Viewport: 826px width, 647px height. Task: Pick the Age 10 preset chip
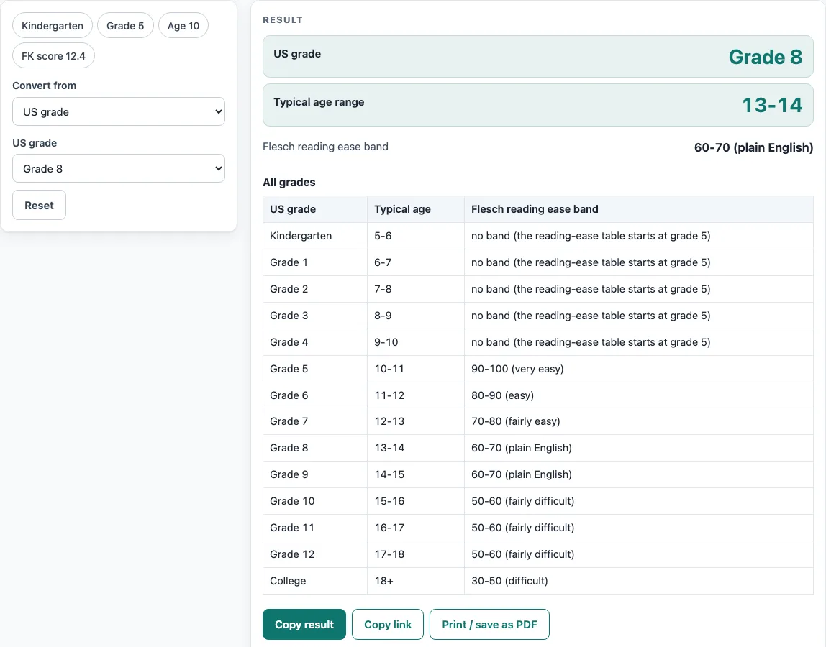click(x=183, y=26)
